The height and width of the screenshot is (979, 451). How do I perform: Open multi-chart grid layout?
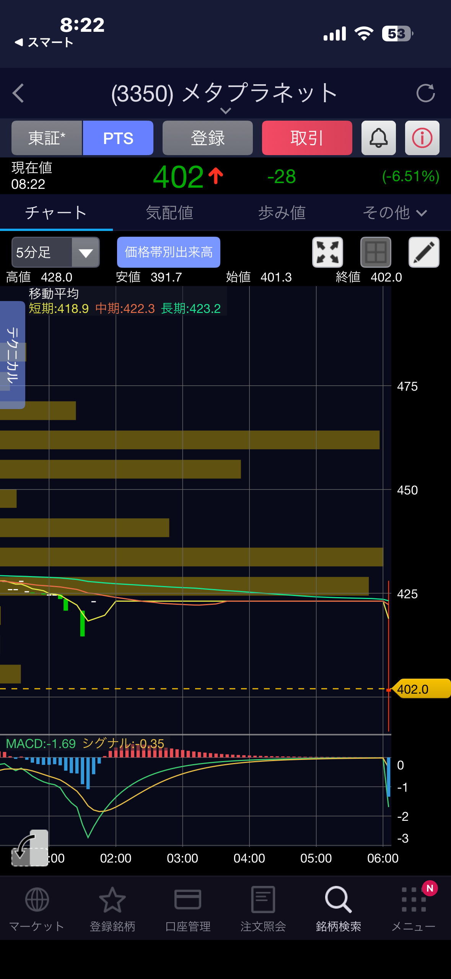376,252
